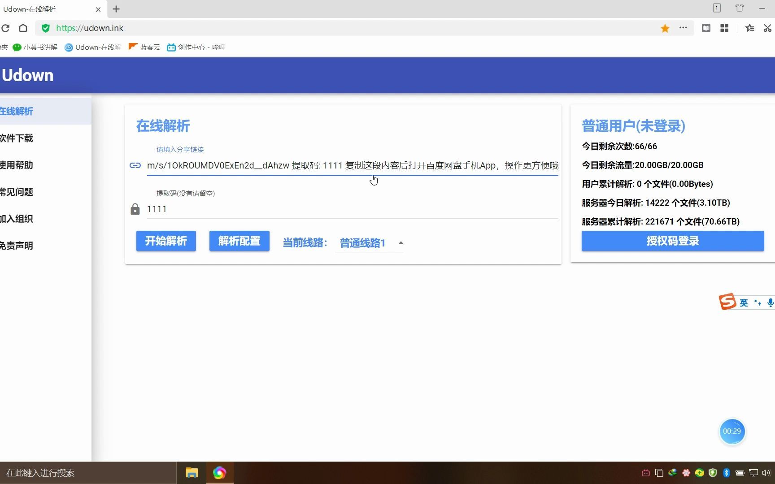This screenshot has height=484, width=775.
Task: Open the extensions grid icon
Action: coord(724,28)
